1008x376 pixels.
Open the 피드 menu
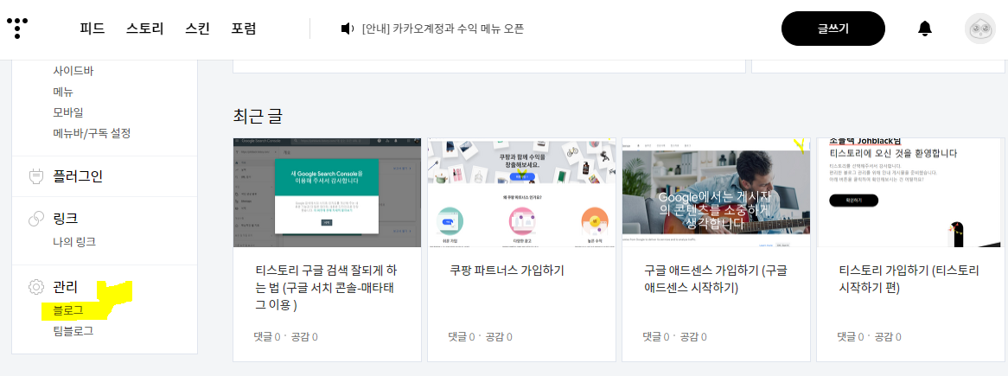[92, 29]
